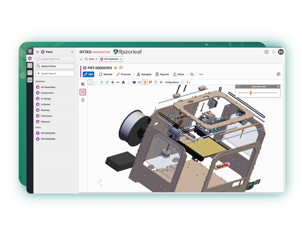Click the Parts gear icon in left sidebar
Viewport: 302px width, 234px height.
point(30,58)
